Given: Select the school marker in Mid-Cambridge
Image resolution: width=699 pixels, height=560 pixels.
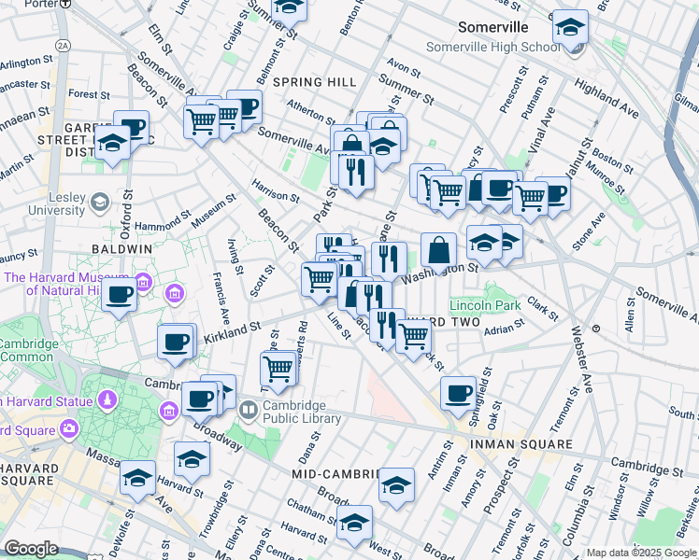Looking at the screenshot, I should click(x=396, y=486).
